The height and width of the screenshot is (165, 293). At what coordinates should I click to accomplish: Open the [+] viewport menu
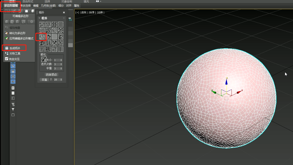click(x=77, y=12)
